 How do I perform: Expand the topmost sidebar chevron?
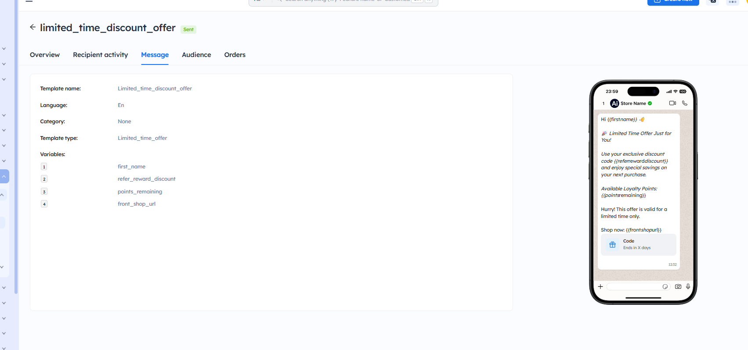[4, 49]
